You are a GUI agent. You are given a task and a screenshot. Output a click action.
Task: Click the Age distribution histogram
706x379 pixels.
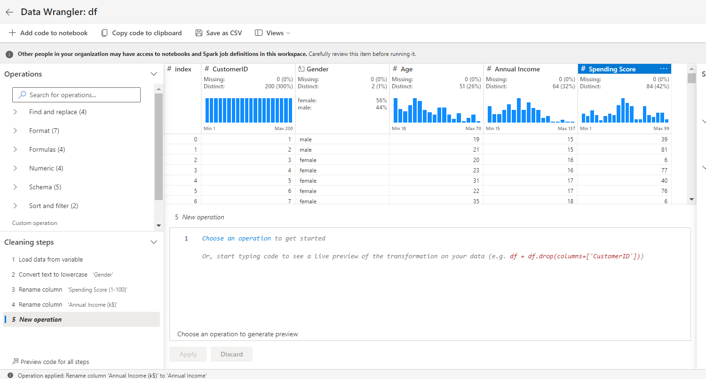click(x=437, y=110)
